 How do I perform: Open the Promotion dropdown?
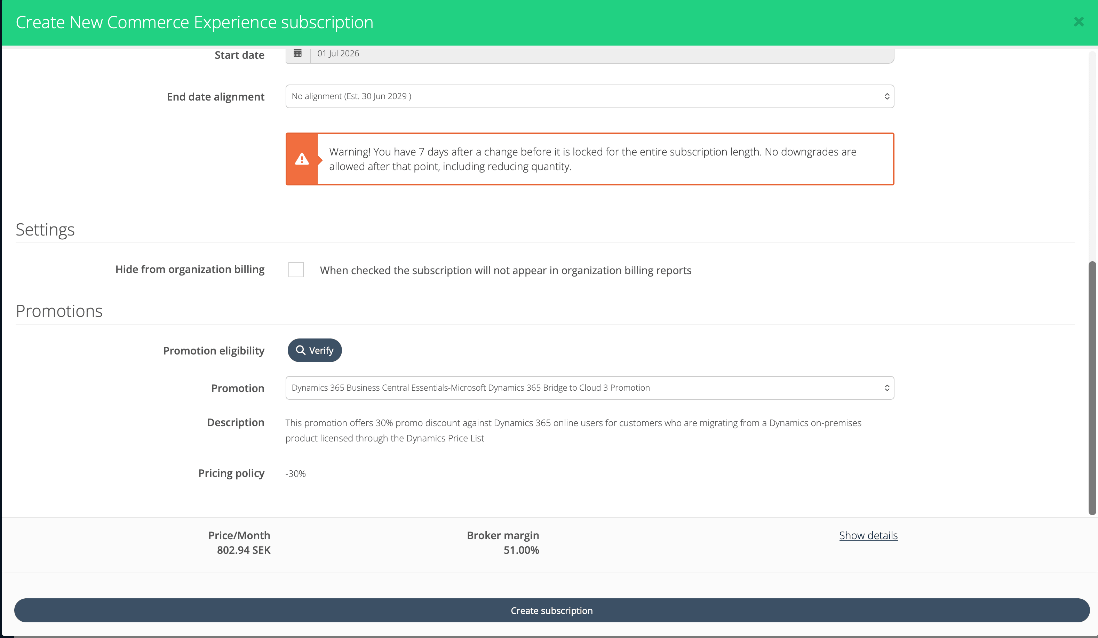(x=589, y=388)
